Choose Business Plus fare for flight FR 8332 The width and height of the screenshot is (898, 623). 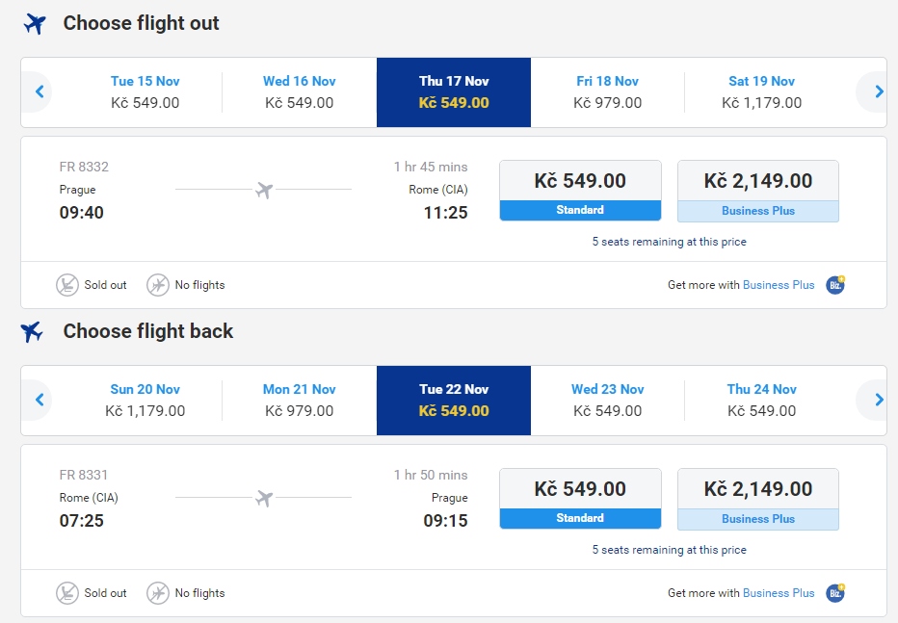757,191
